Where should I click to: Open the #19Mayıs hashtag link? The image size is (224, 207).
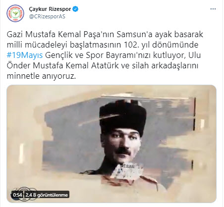[25, 55]
